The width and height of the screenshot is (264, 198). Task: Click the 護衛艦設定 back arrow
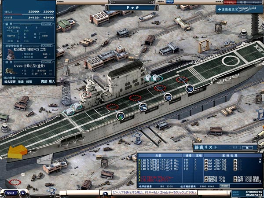[219, 9]
